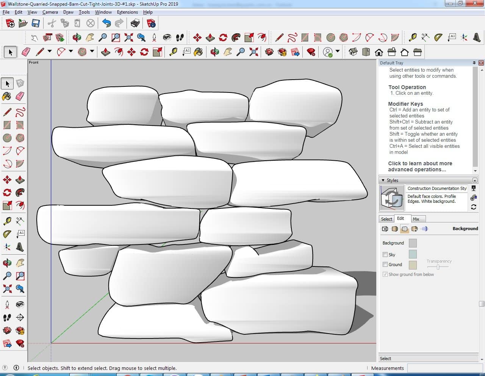Image resolution: width=485 pixels, height=376 pixels.
Task: Switch to Iso view house icon
Action: coord(353,52)
